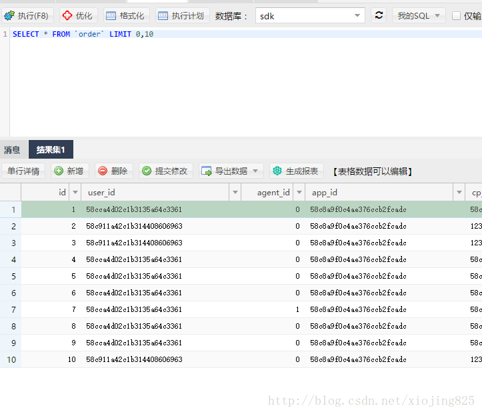The height and width of the screenshot is (414, 482).
Task: Click the 执行计划 table icon
Action: tap(163, 16)
